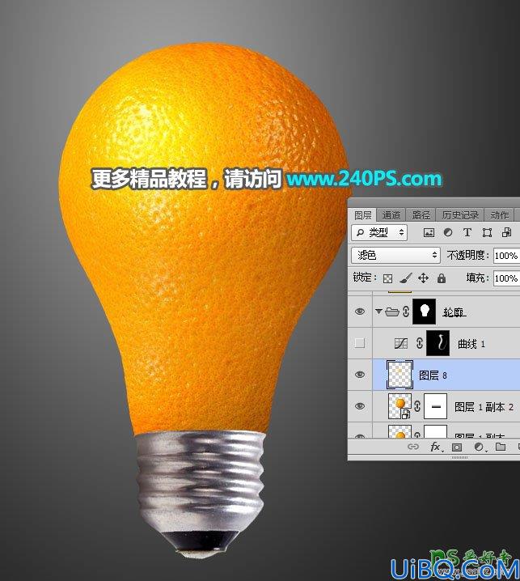
Task: Create new fill or adjustment layer
Action: click(480, 447)
